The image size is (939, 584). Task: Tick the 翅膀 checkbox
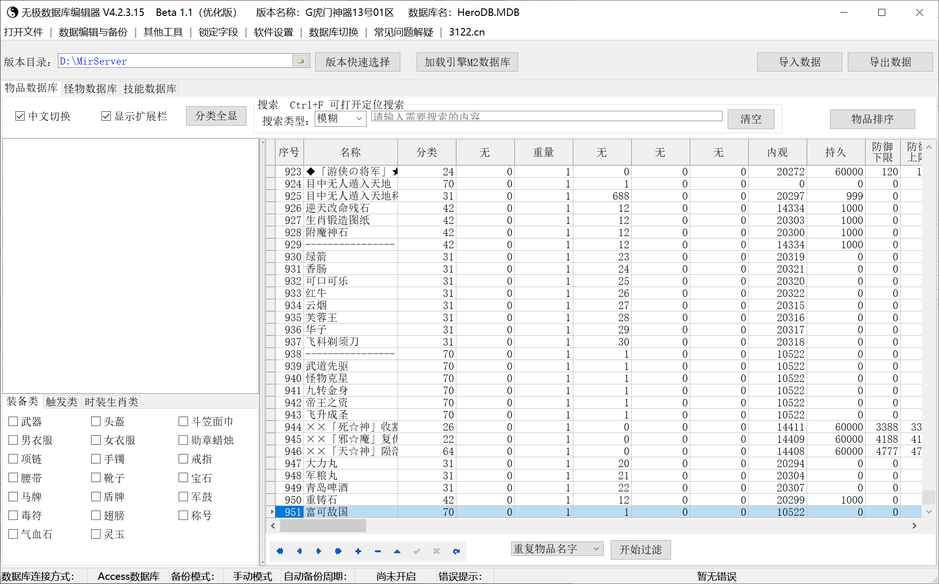coord(96,515)
